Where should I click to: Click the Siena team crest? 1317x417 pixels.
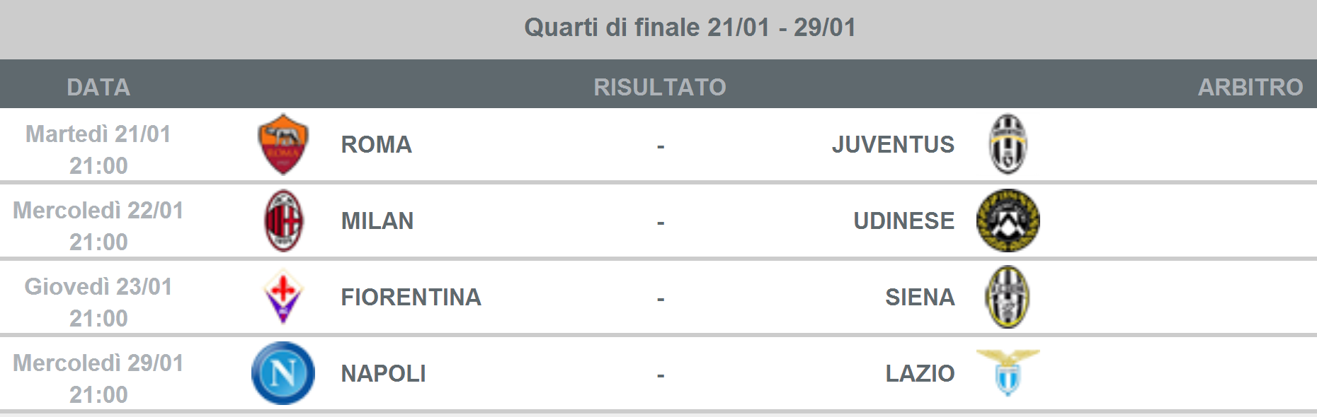1008,297
